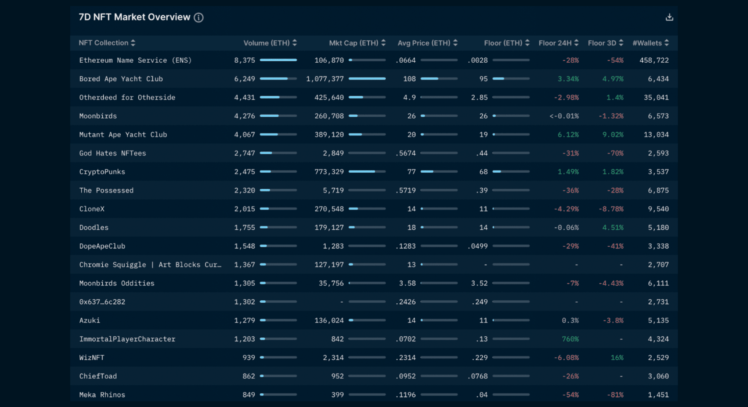Viewport: 748px width, 407px height.
Task: Sort table by #Wallets arrows
Action: [x=667, y=43]
